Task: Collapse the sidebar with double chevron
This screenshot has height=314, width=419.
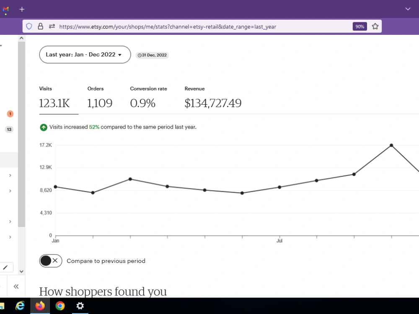Action: pyautogui.click(x=16, y=286)
